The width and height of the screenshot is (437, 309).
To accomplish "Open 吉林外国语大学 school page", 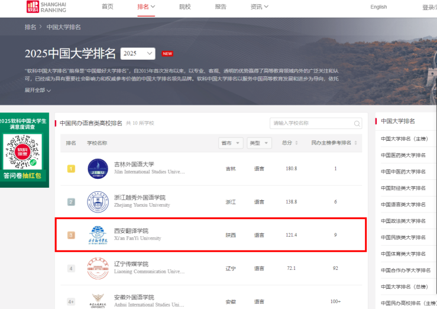I will (x=134, y=164).
